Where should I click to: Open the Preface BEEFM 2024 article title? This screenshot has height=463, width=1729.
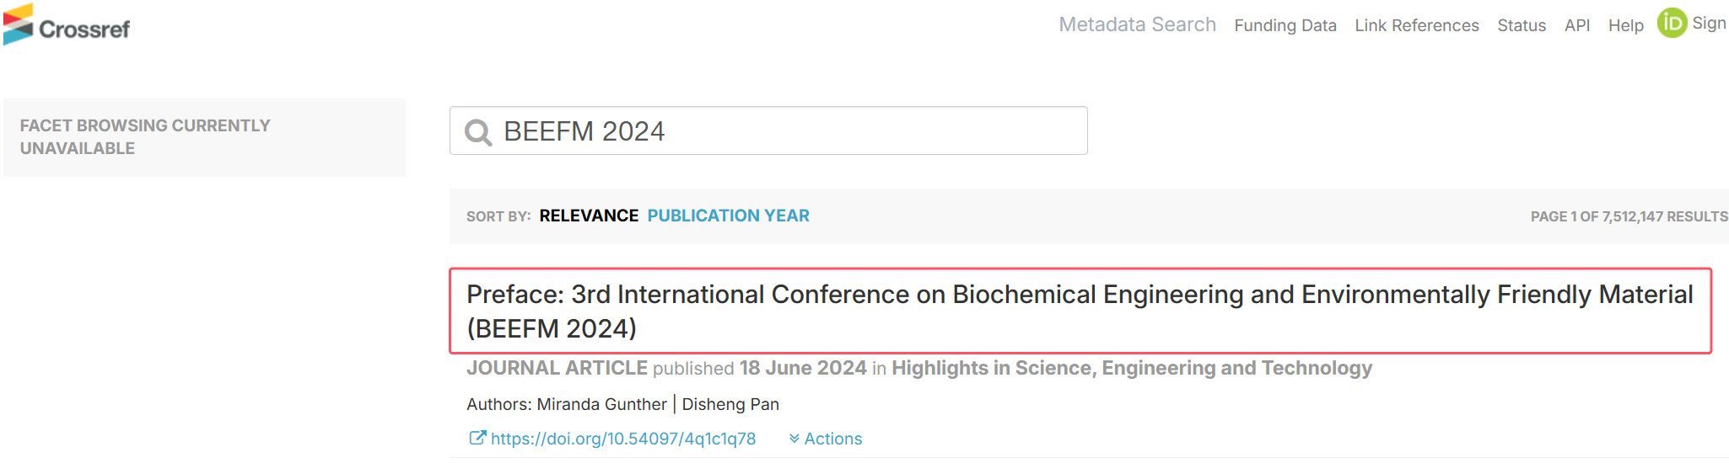[1080, 311]
